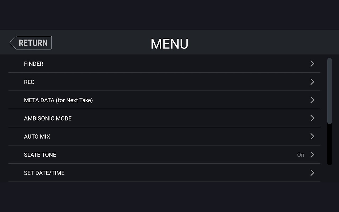The height and width of the screenshot is (212, 339).
Task: Click chevron next to AMBISONIC MODE
Action: 312,118
